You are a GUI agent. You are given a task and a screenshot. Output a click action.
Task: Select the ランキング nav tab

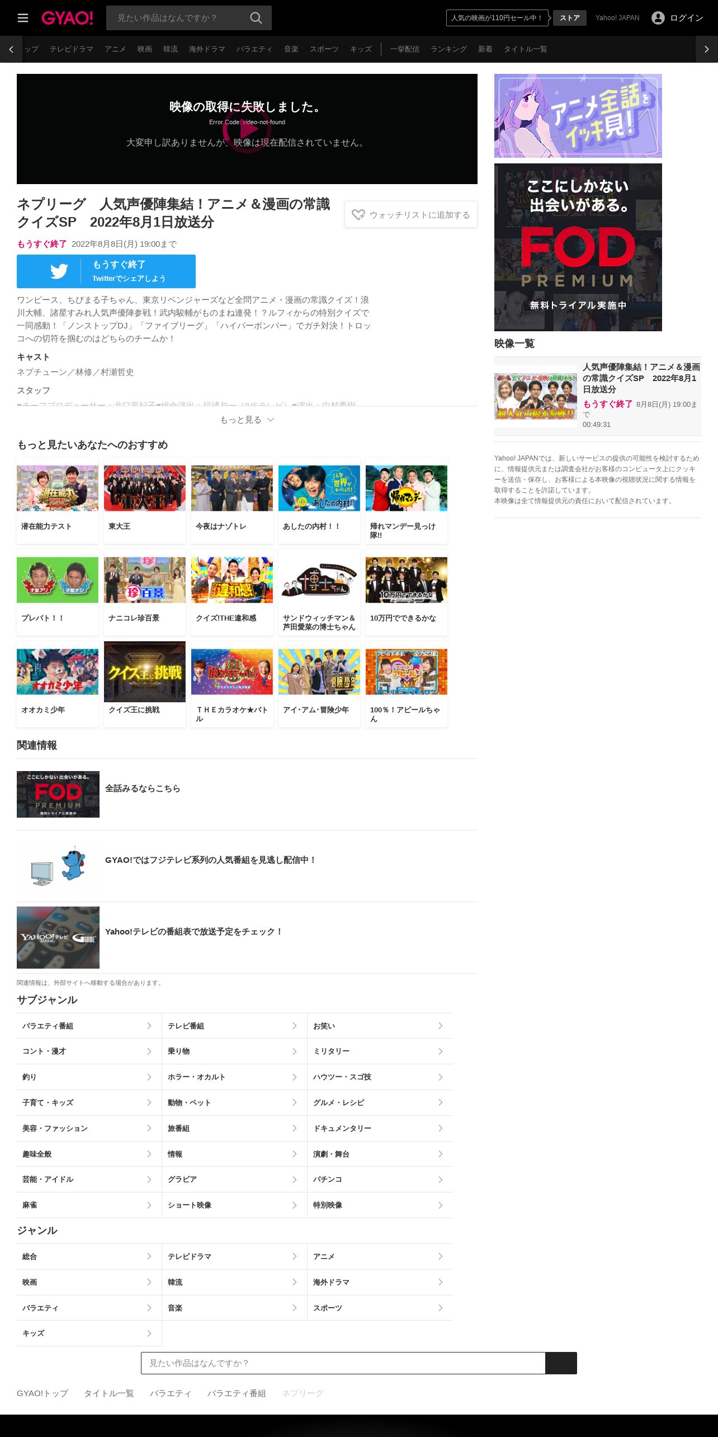click(x=448, y=49)
